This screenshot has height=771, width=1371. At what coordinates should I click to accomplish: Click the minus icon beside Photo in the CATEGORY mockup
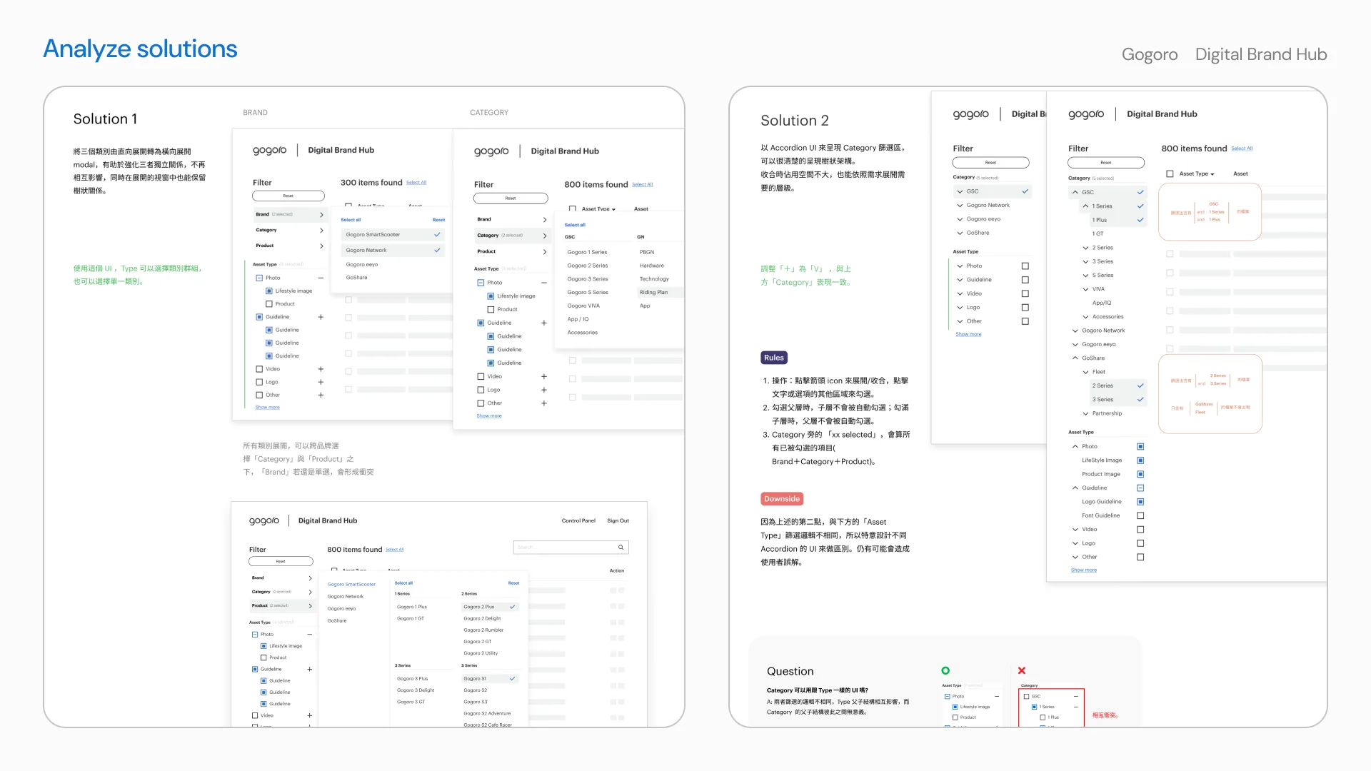(x=544, y=283)
